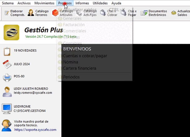Click the Versión 24.7 Compilación text
The width and height of the screenshot is (190, 137).
click(x=51, y=36)
